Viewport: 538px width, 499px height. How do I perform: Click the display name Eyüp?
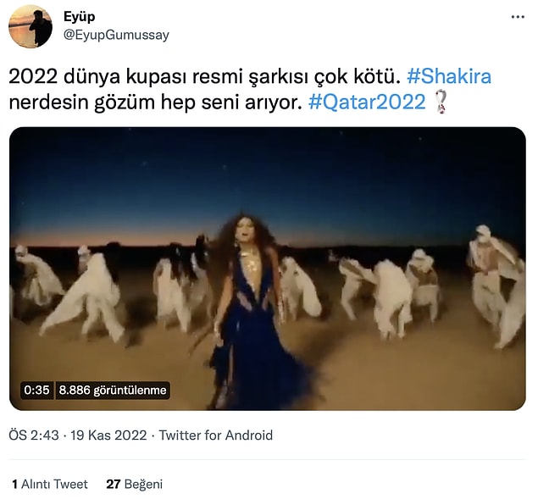coord(80,16)
